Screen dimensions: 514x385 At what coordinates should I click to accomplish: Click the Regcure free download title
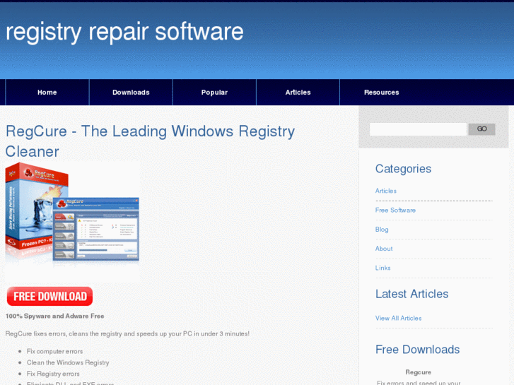[419, 372]
